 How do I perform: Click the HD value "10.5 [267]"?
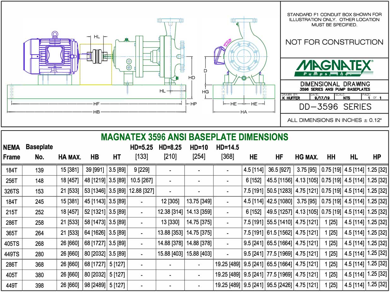tap(142, 180)
